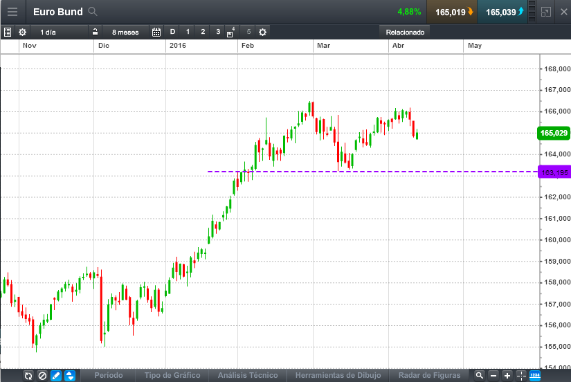Click the Relacionado button
Viewport: 571px width, 382px height.
[x=405, y=32]
